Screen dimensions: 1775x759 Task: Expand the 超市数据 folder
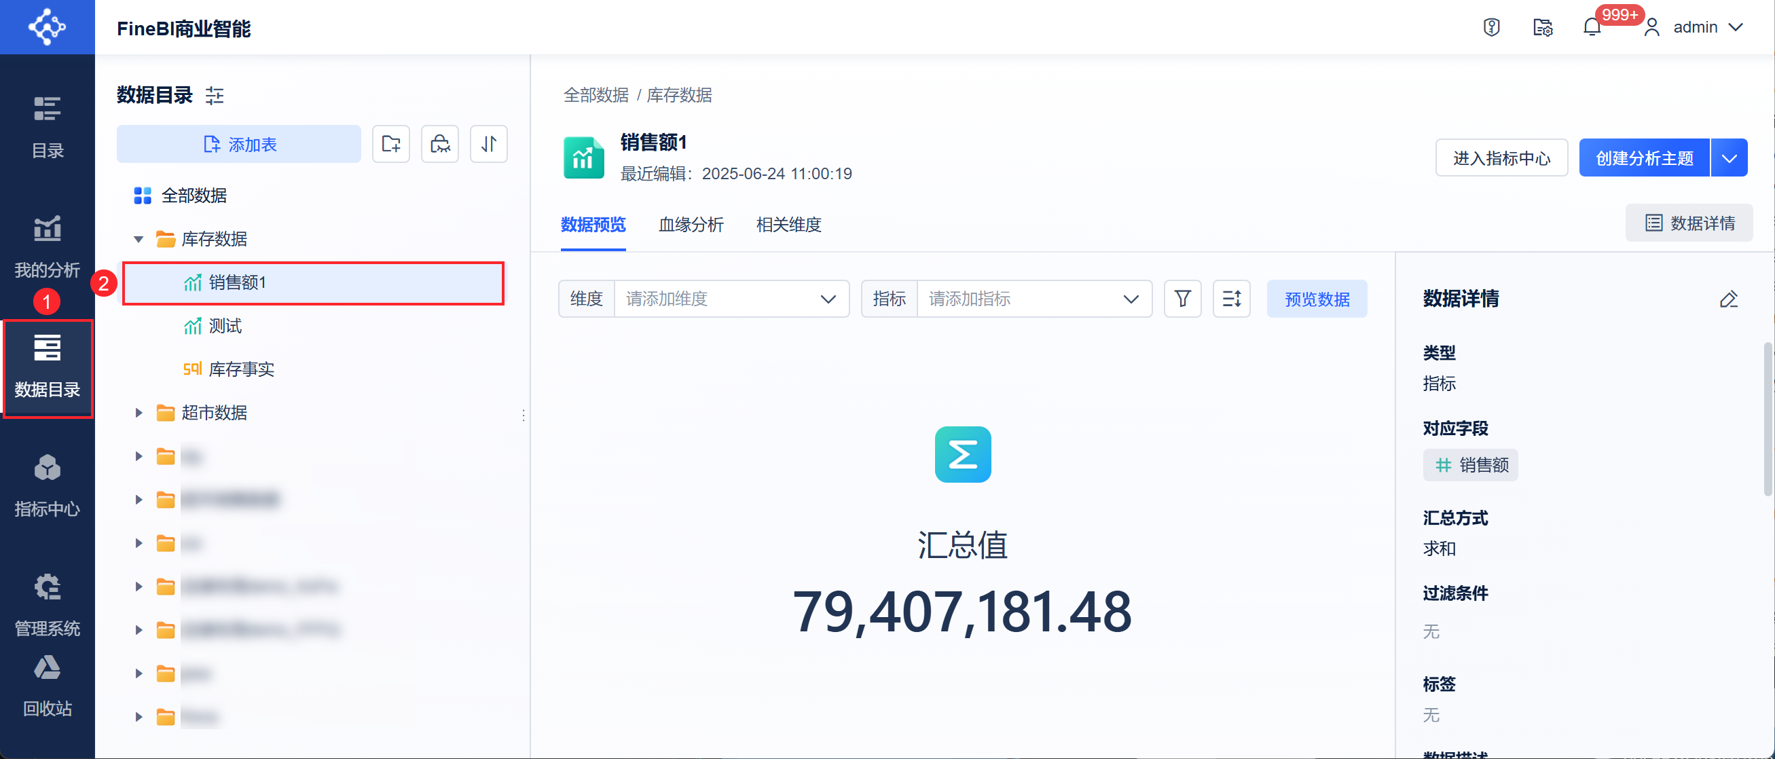click(x=139, y=413)
